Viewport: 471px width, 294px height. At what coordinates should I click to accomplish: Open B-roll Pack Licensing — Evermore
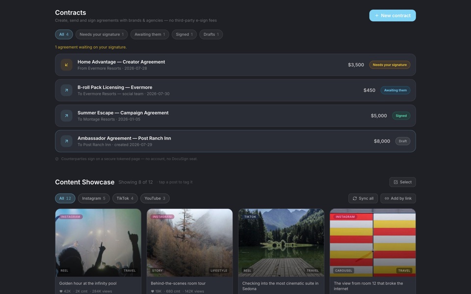tap(235, 90)
